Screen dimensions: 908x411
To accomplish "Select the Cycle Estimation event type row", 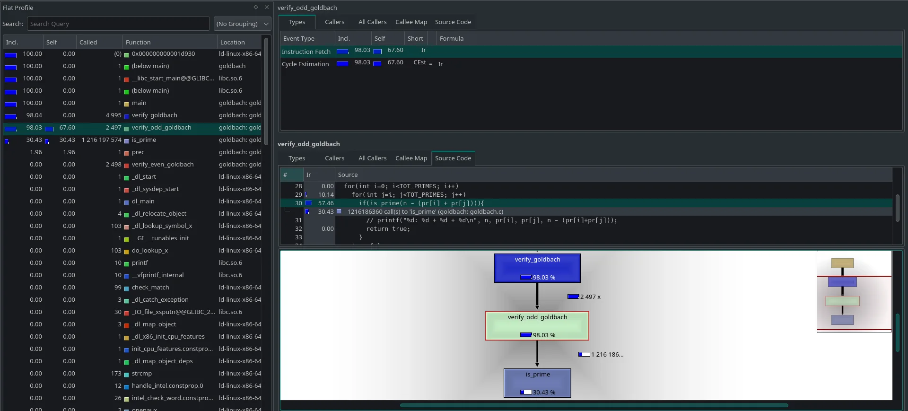I will tap(306, 64).
